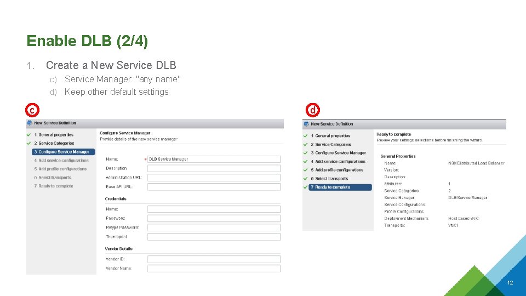Click the VMCI transports value
526x296 pixels.
click(453, 225)
